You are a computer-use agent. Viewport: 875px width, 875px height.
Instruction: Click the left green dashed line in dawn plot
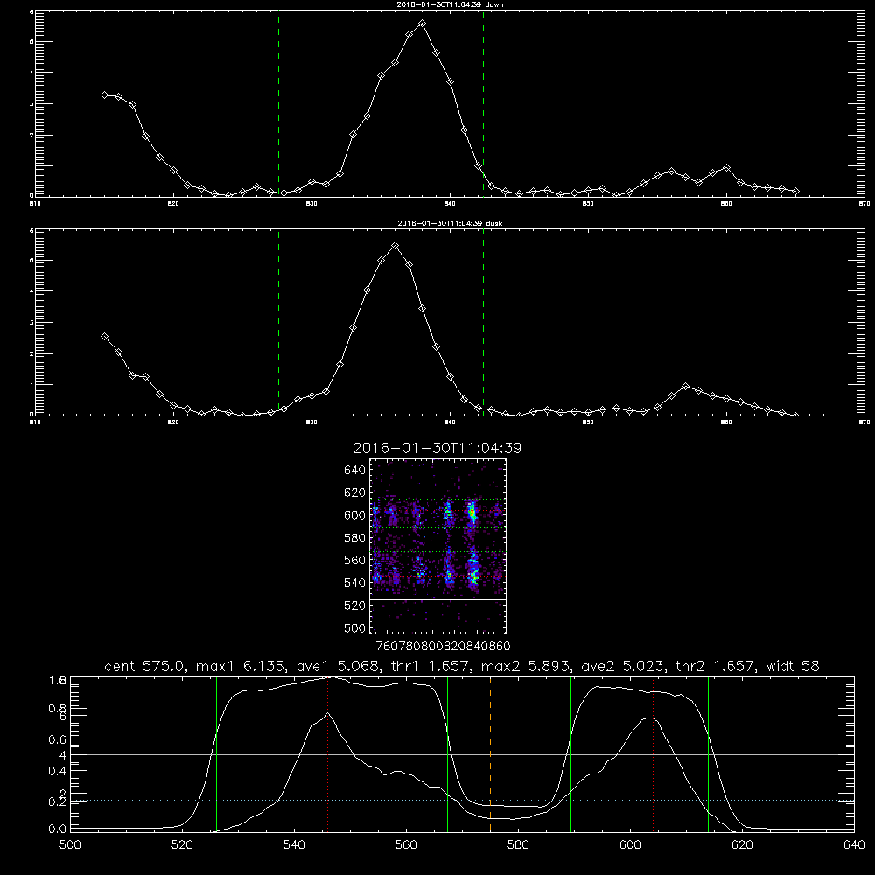coord(278,103)
